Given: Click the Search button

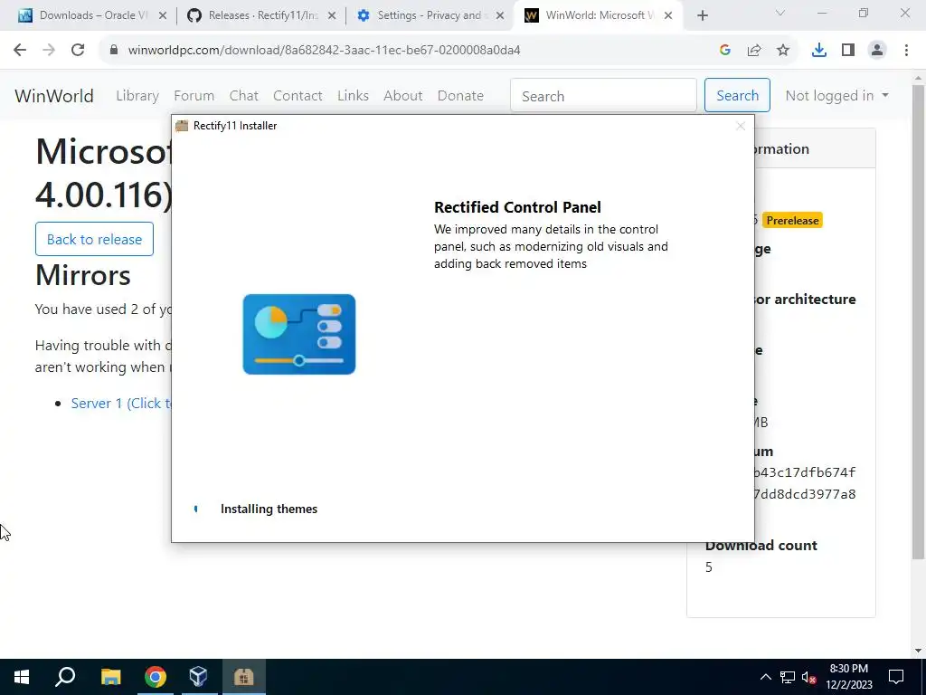Looking at the screenshot, I should click(x=737, y=95).
